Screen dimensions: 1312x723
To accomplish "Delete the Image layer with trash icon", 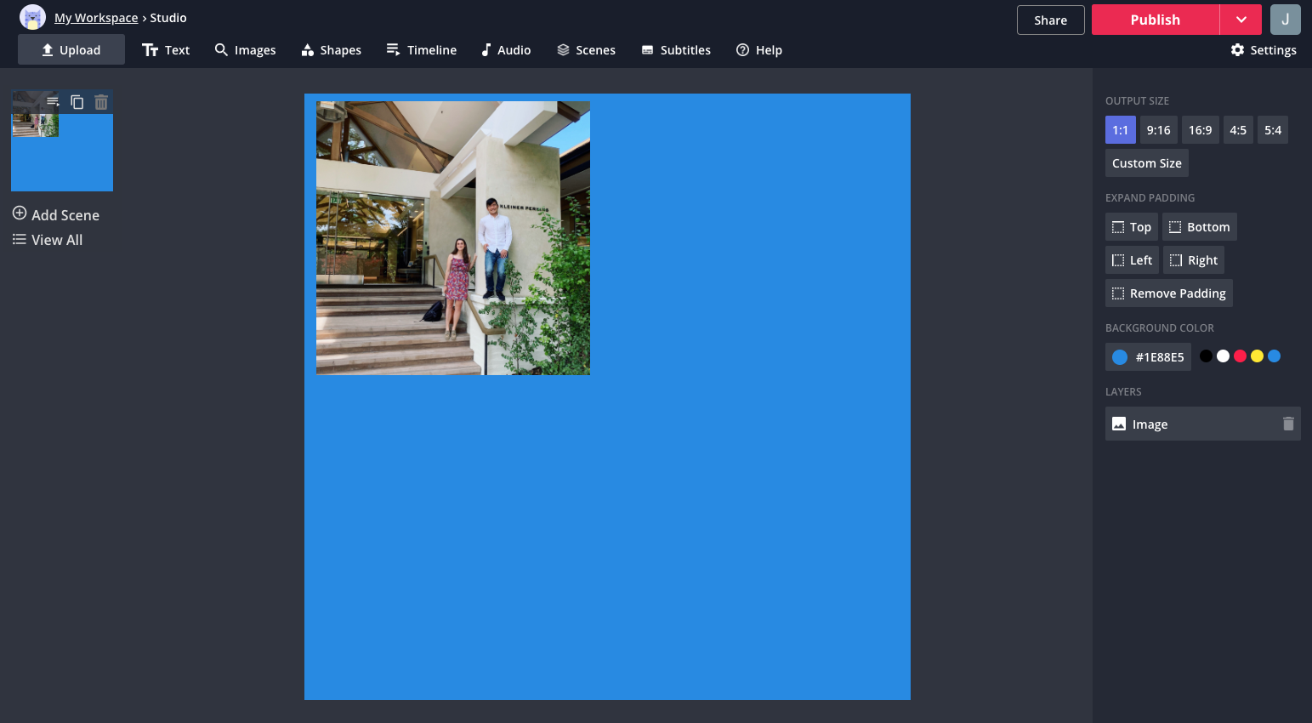I will (x=1287, y=424).
